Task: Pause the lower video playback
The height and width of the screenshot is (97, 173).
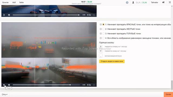Action: click(4, 85)
